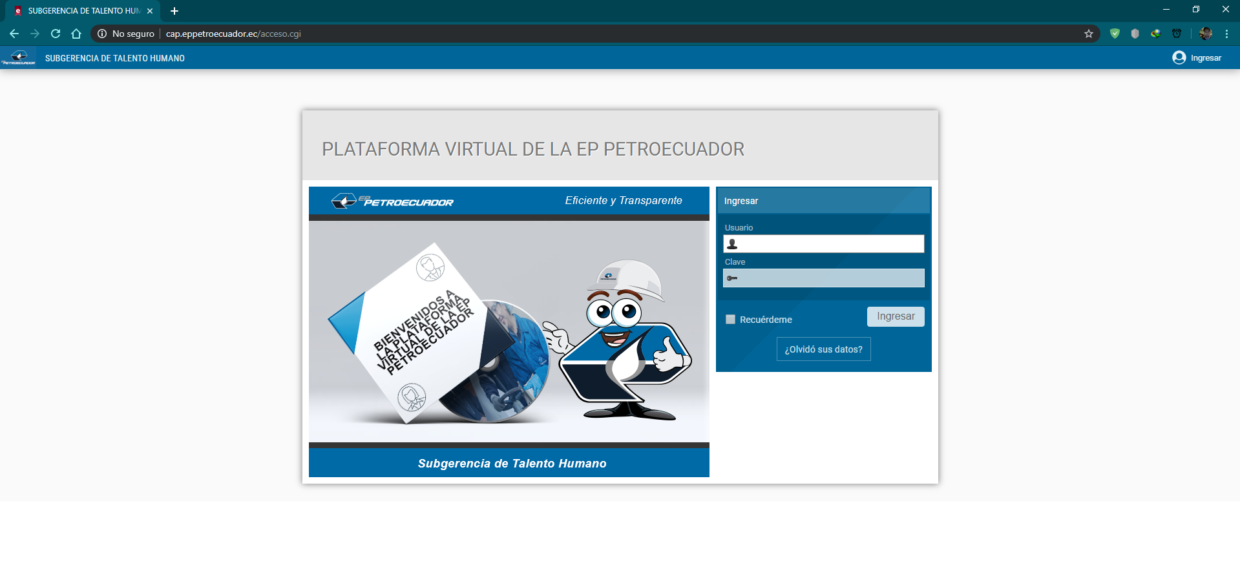Reload the page with the refresh icon
This screenshot has width=1240, height=565.
[x=56, y=34]
